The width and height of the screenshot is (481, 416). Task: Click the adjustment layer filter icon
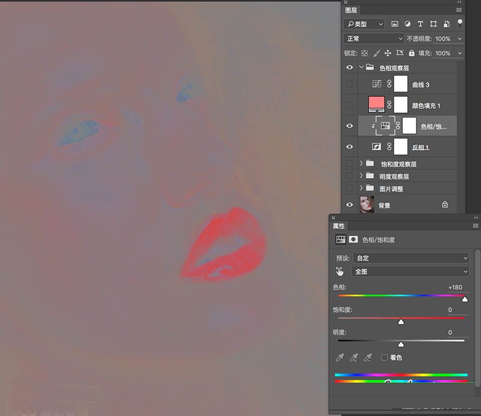pos(407,24)
